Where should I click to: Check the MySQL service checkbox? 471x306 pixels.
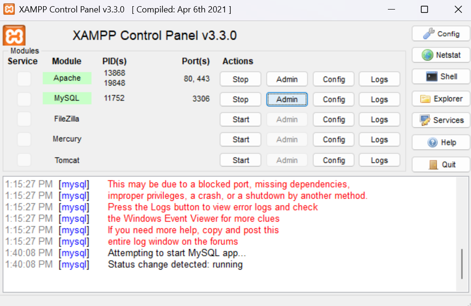coord(24,99)
